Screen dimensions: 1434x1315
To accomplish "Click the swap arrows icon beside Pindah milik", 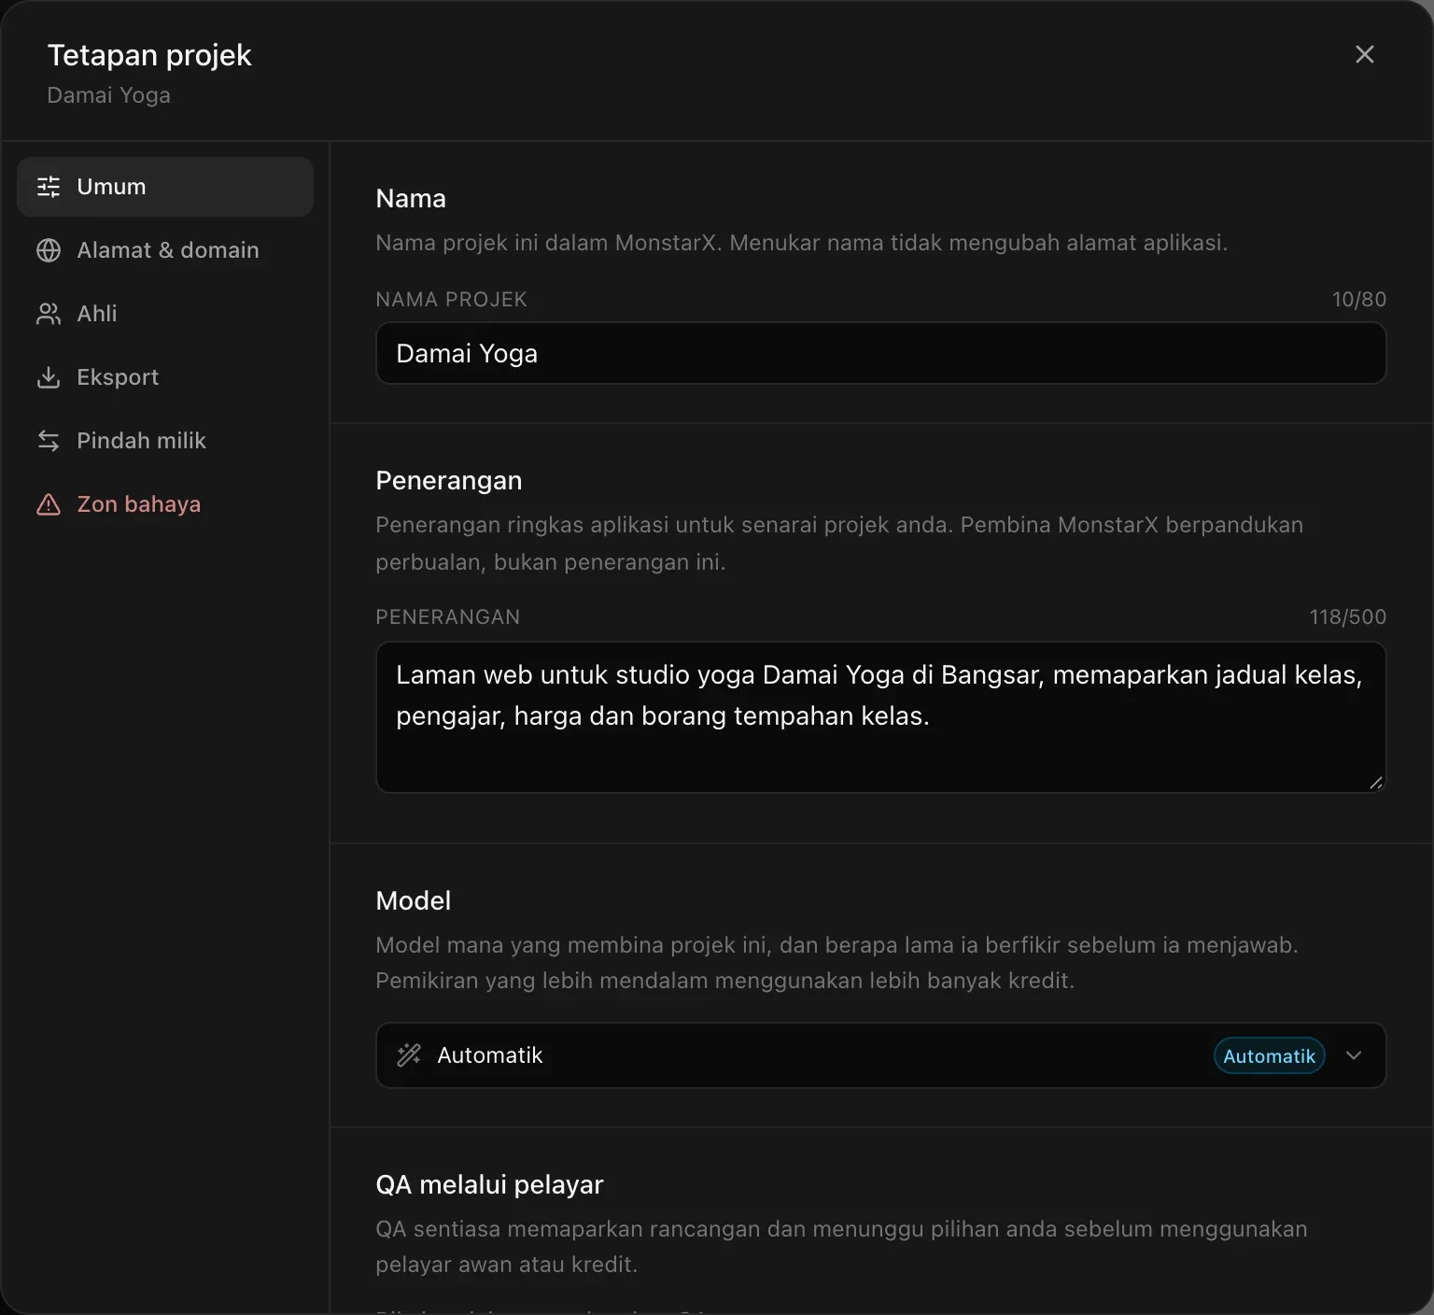I will [x=49, y=441].
